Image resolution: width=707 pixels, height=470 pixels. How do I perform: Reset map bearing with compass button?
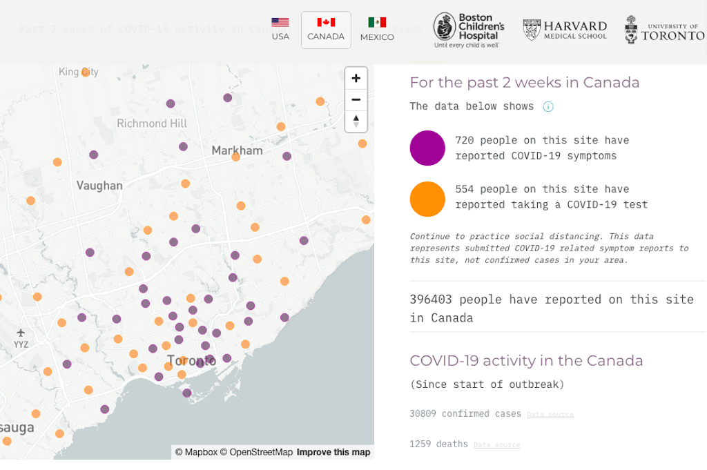coord(356,121)
